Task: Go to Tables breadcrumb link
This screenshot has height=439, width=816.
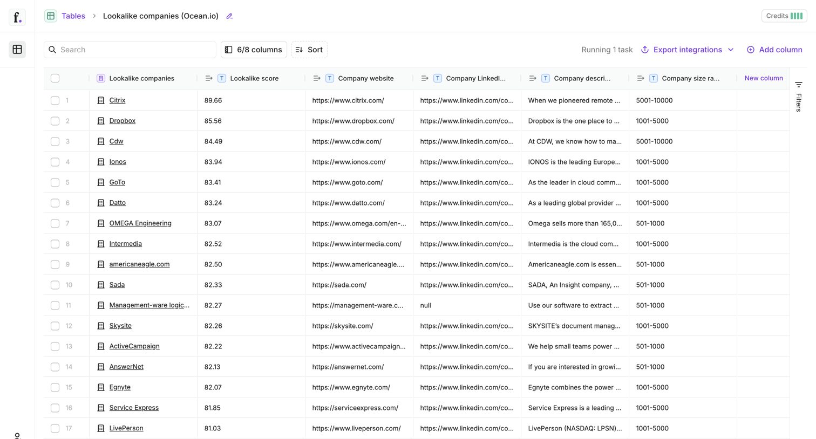Action: coord(73,16)
